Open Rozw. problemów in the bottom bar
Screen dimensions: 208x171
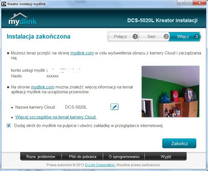point(41,156)
